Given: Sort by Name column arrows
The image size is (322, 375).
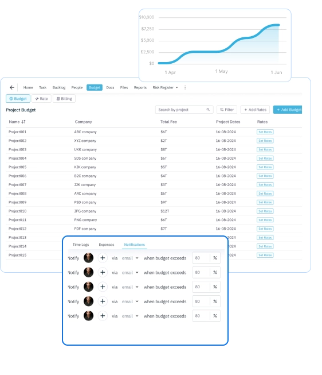Looking at the screenshot, I should coord(23,122).
